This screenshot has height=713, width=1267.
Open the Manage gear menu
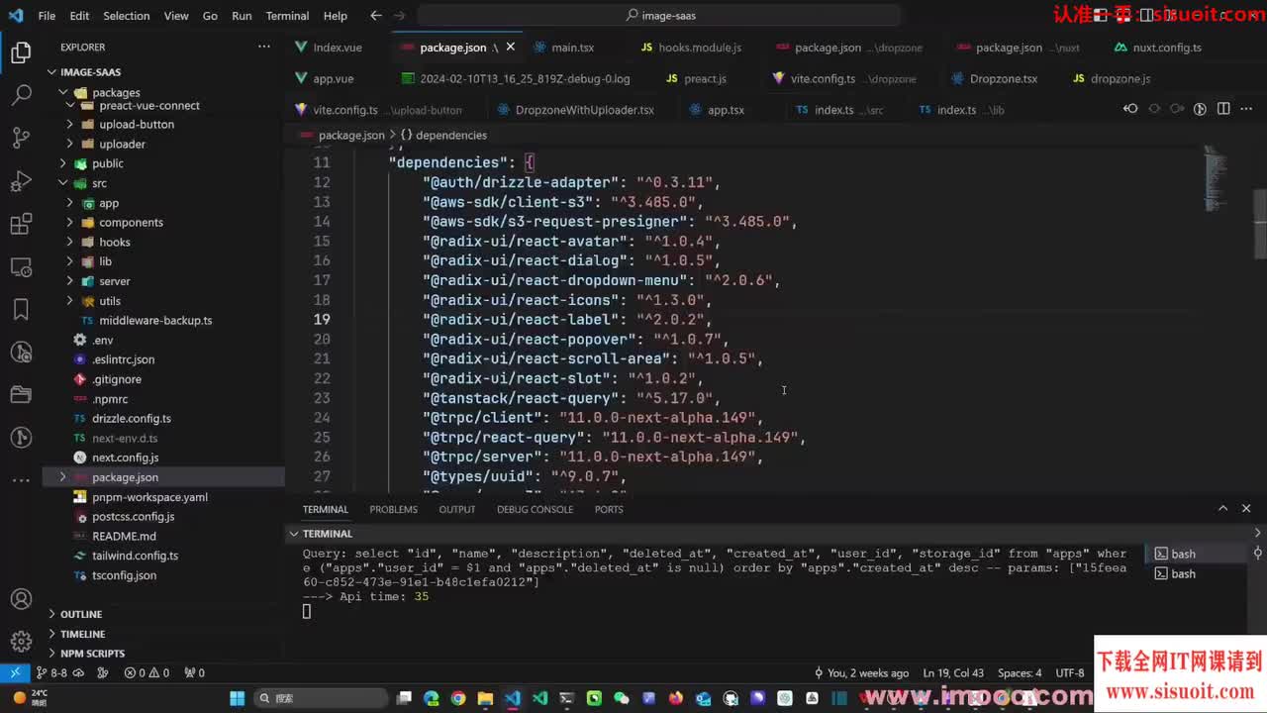(21, 642)
